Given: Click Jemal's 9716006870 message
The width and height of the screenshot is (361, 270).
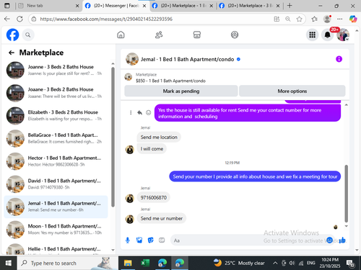Looking at the screenshot, I should [x=154, y=197].
